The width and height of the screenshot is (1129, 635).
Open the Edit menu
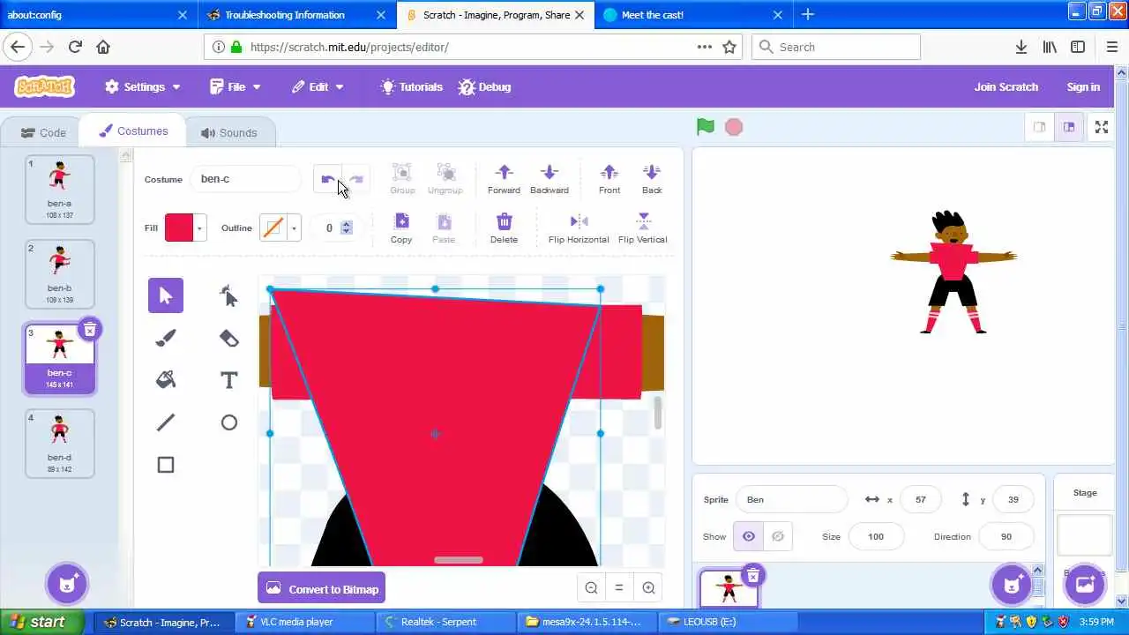[x=318, y=86]
